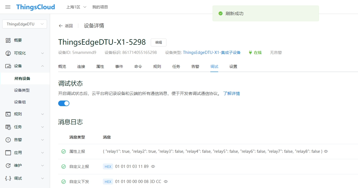Click the 应用 window icon in sidebar
This screenshot has width=358, height=188.
click(8, 153)
